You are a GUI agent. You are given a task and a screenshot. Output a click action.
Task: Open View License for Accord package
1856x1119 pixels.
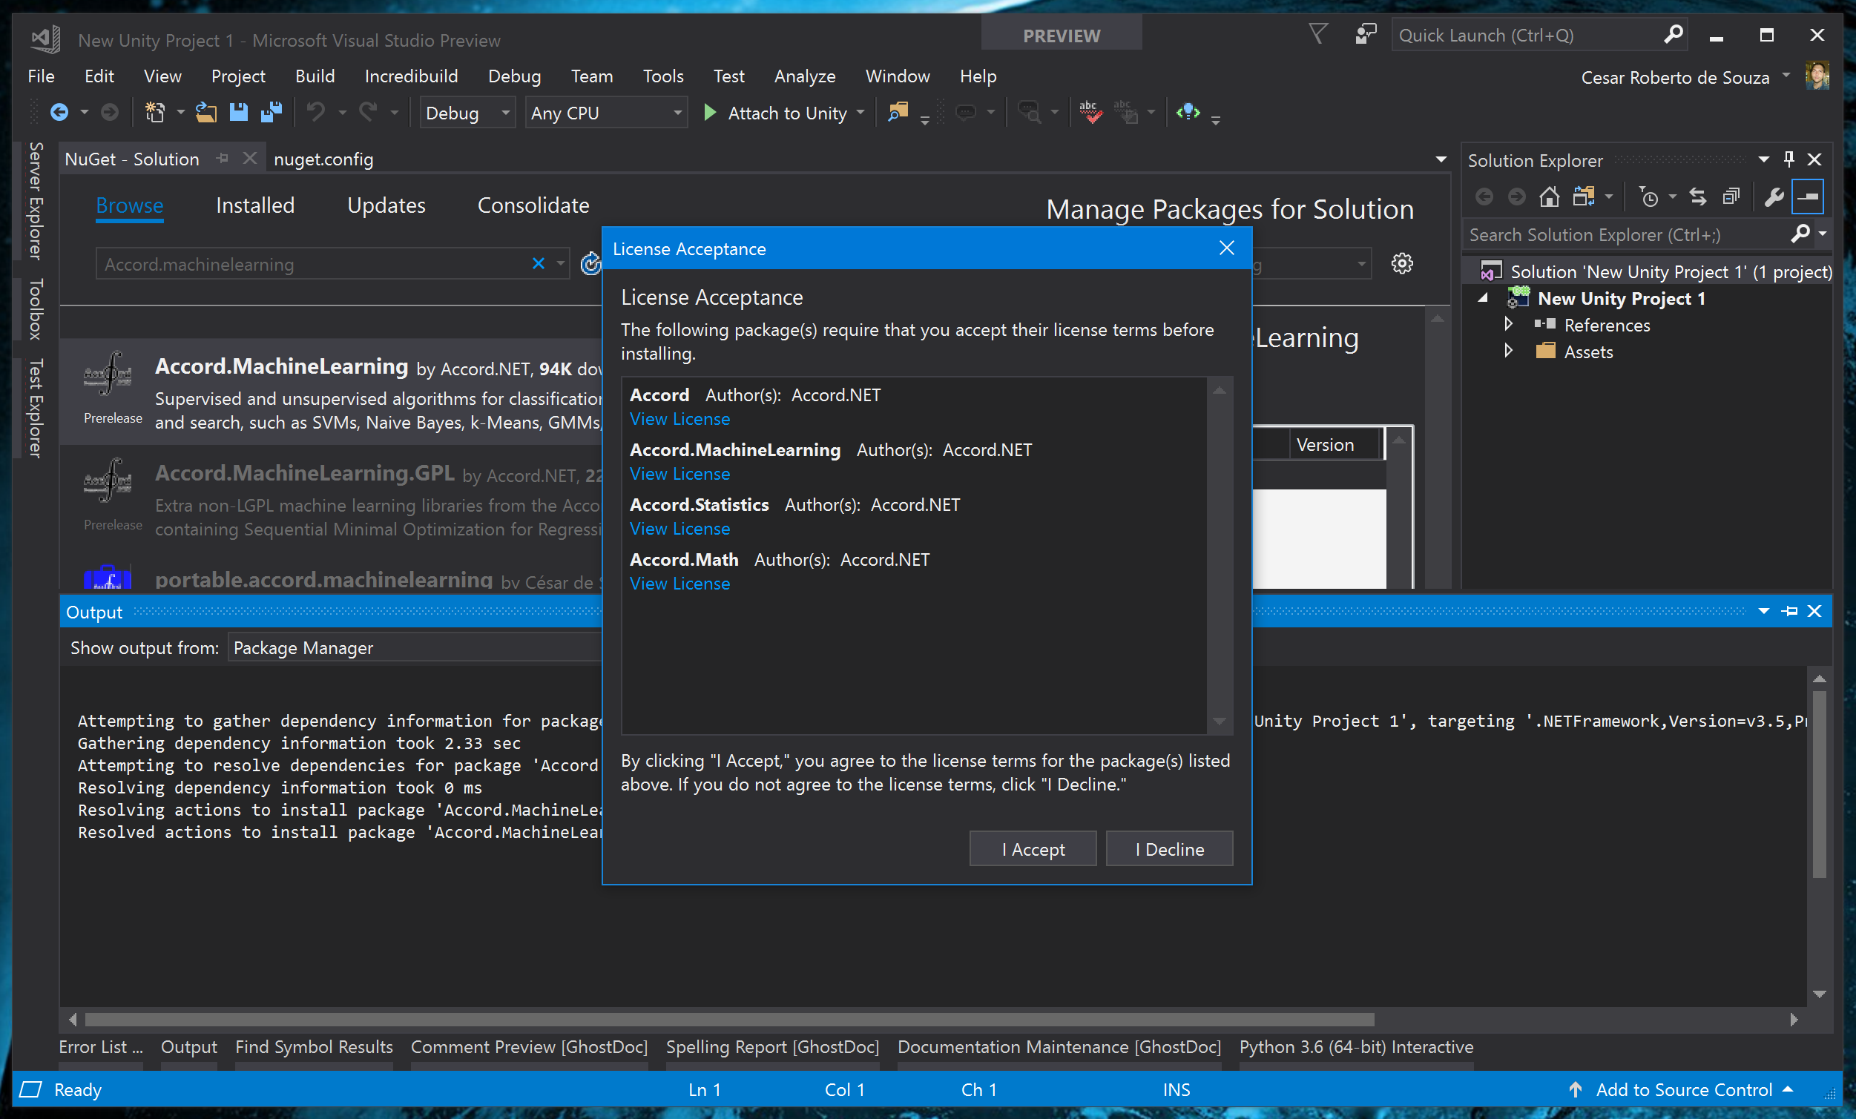[x=679, y=419]
